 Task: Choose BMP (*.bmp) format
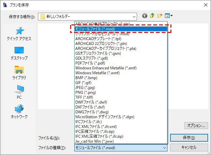(121, 77)
